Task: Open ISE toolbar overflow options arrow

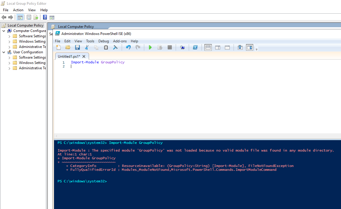Action: coord(257,49)
